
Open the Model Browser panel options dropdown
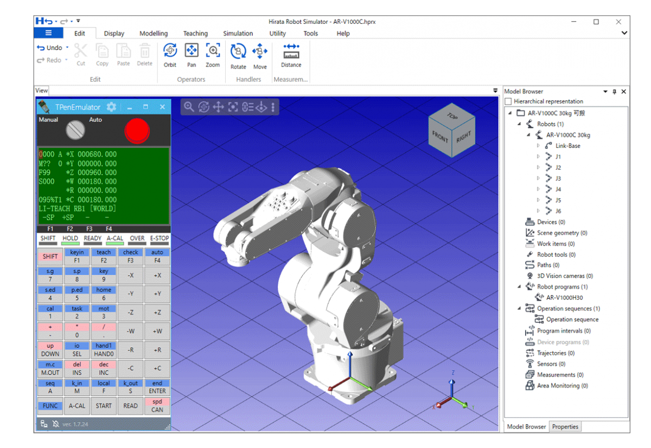pyautogui.click(x=605, y=92)
